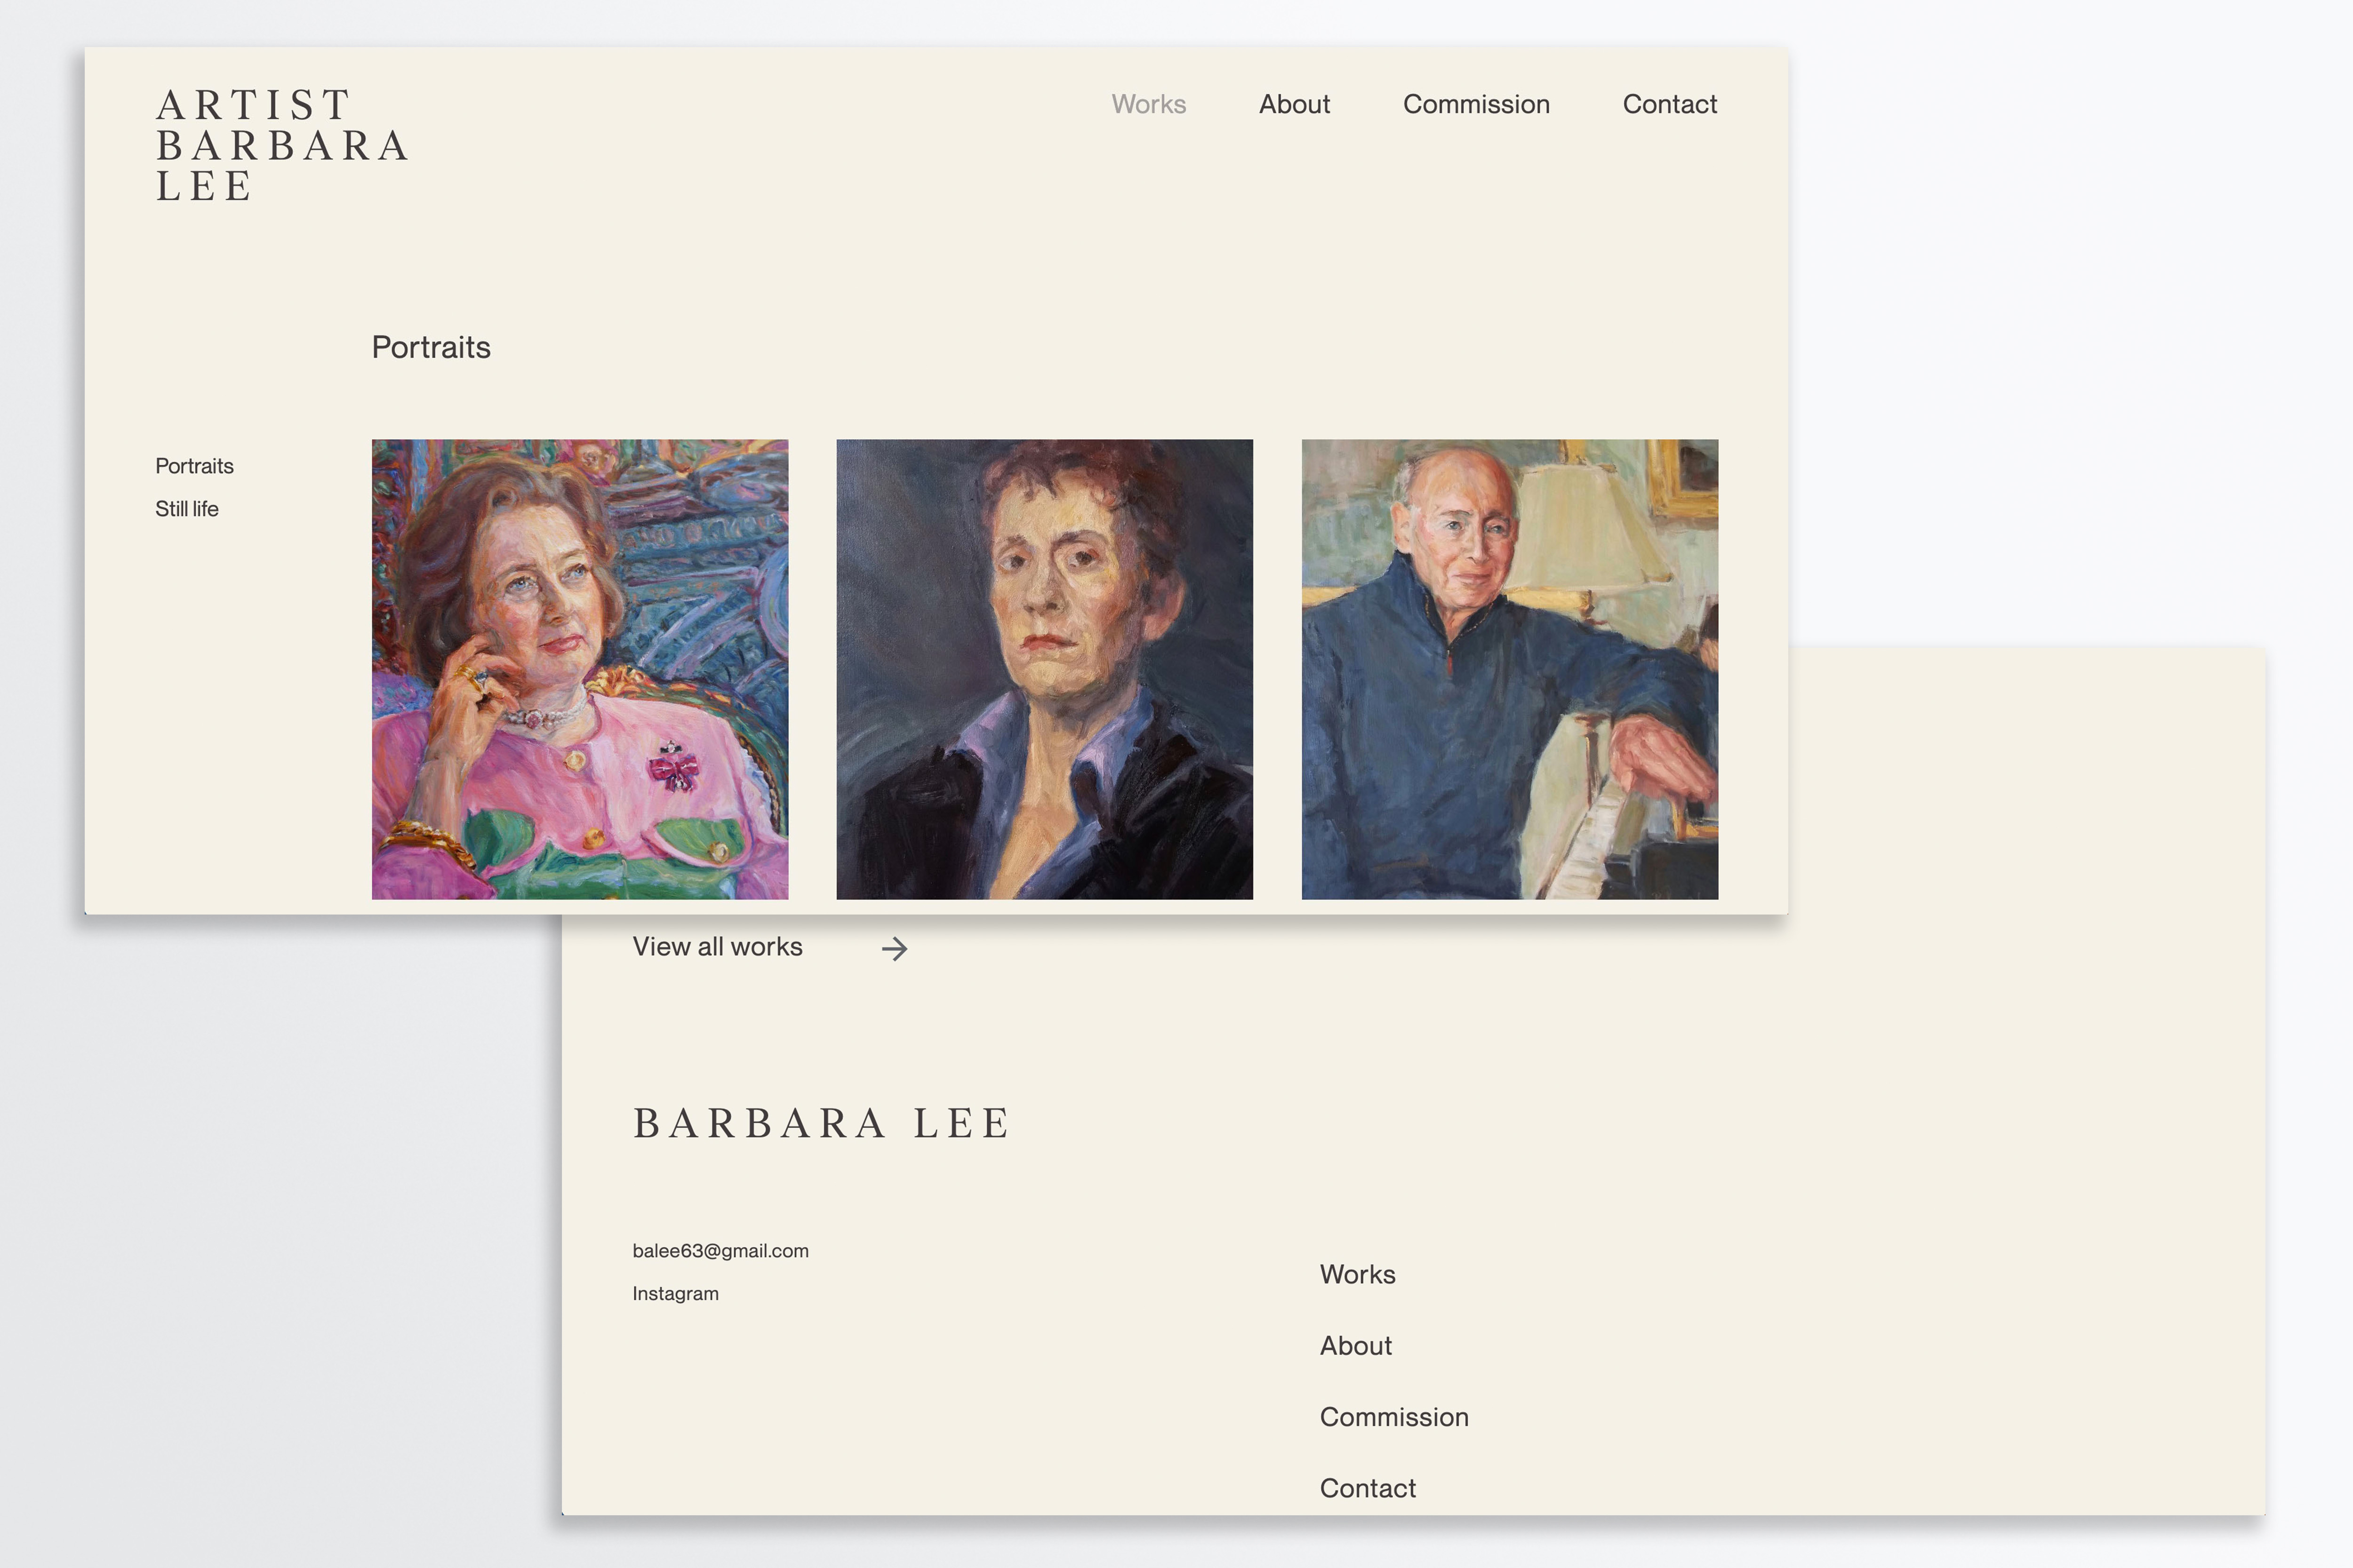Click the footer About link
This screenshot has height=1568, width=2353.
pyautogui.click(x=1356, y=1346)
